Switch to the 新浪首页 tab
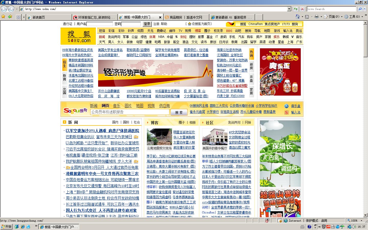This screenshot has height=230, width=368. pos(49,17)
